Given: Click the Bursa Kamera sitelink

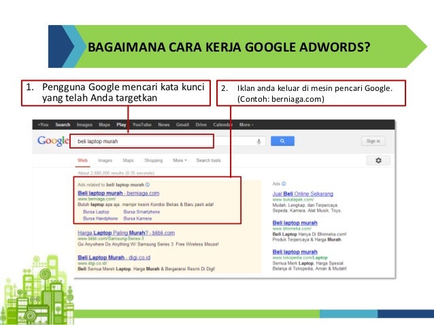Looking at the screenshot, I should [137, 218].
